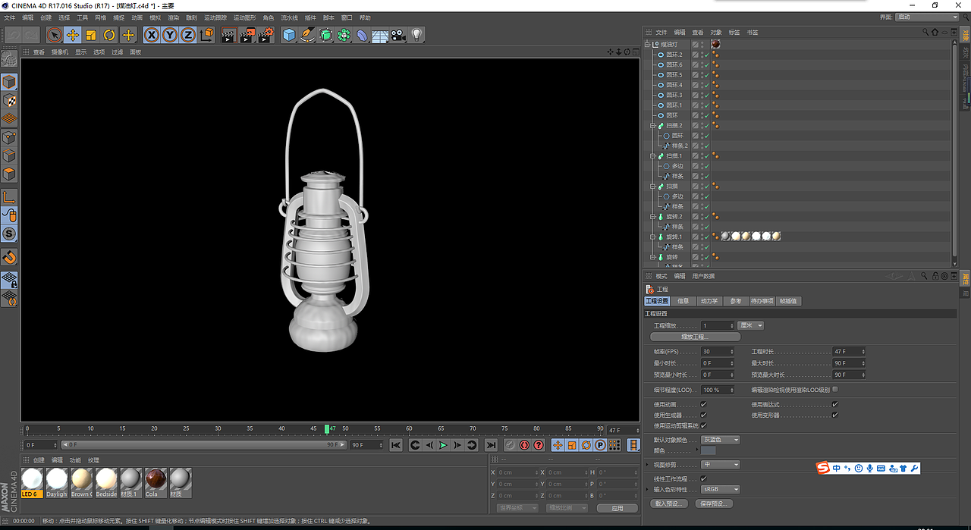Click the 应用 apply button
971x530 pixels.
[617, 507]
